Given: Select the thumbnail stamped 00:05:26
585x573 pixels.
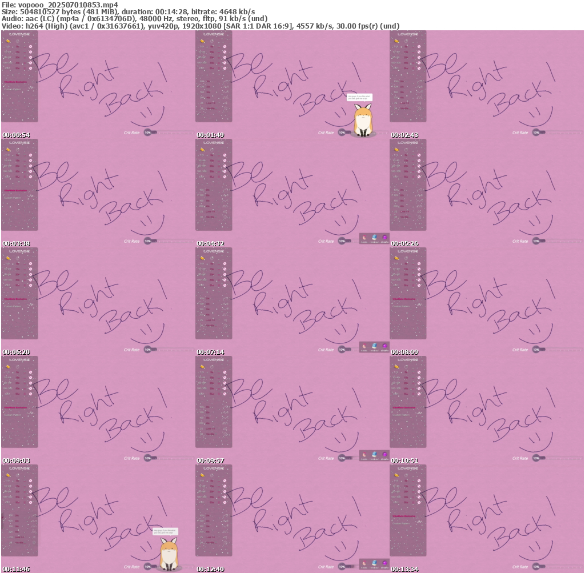Looking at the screenshot, I should pyautogui.click(x=487, y=193).
